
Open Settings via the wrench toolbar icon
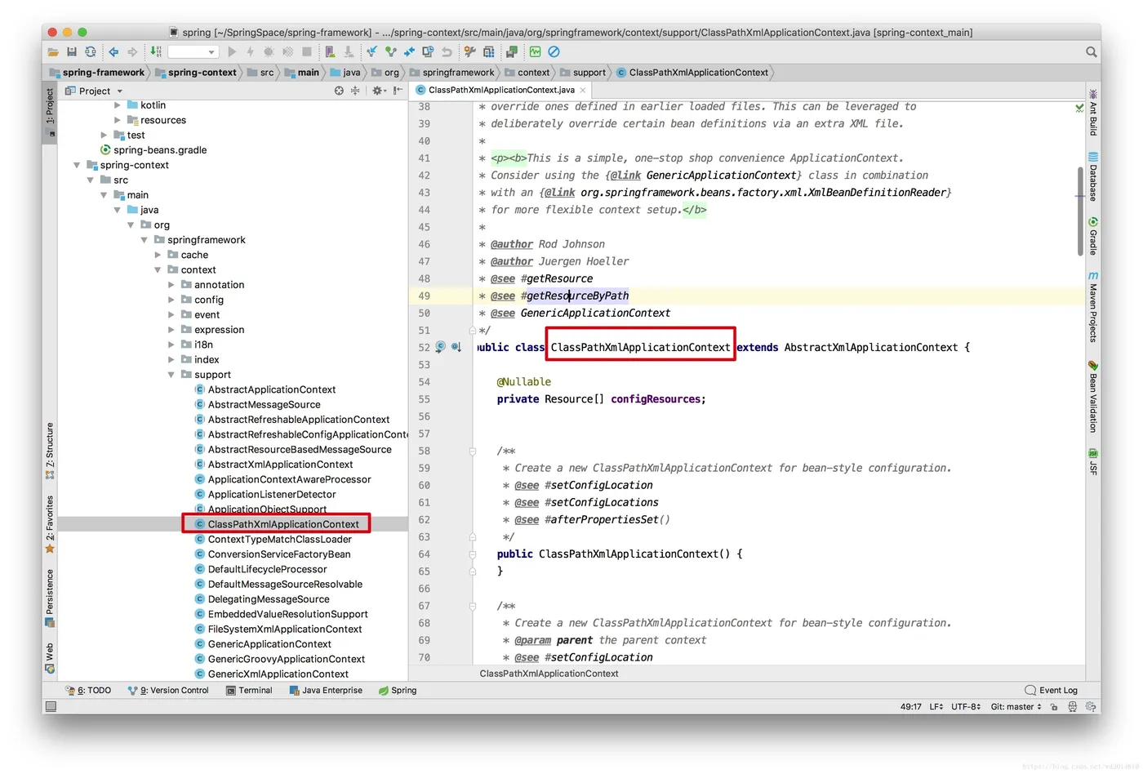click(469, 51)
